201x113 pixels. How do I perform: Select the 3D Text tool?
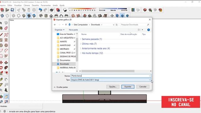pyautogui.click(x=6, y=90)
